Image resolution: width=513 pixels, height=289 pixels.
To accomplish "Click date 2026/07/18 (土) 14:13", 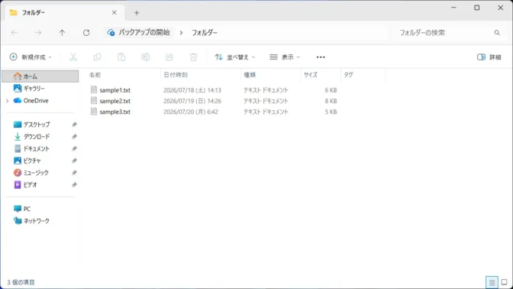I will [192, 89].
